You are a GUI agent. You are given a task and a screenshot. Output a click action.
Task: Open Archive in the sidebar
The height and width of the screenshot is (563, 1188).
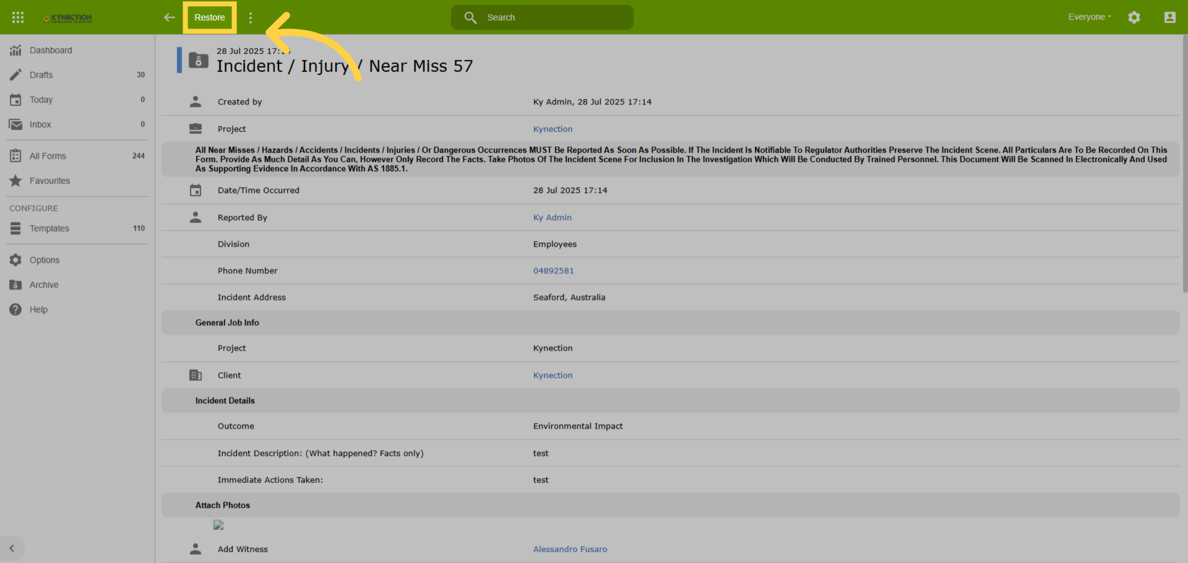77,284
